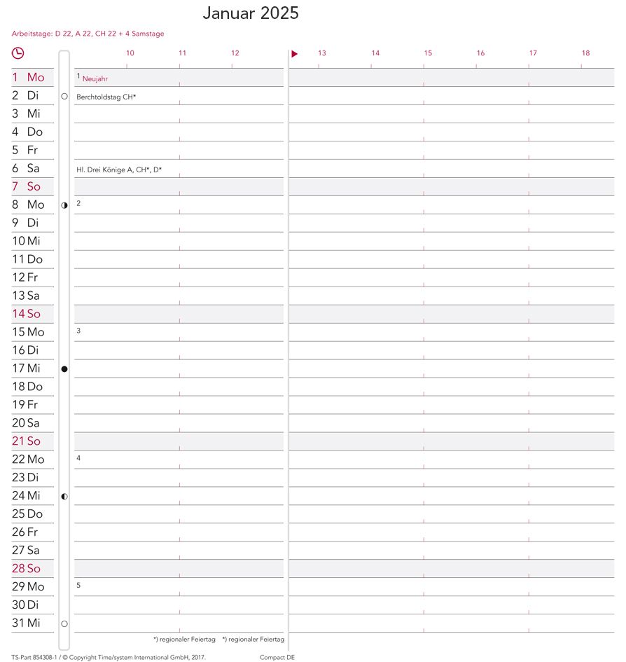Screen dimensions: 626x662
Task: Click the half moon icon beside 8 Mo
Action: pyautogui.click(x=64, y=205)
